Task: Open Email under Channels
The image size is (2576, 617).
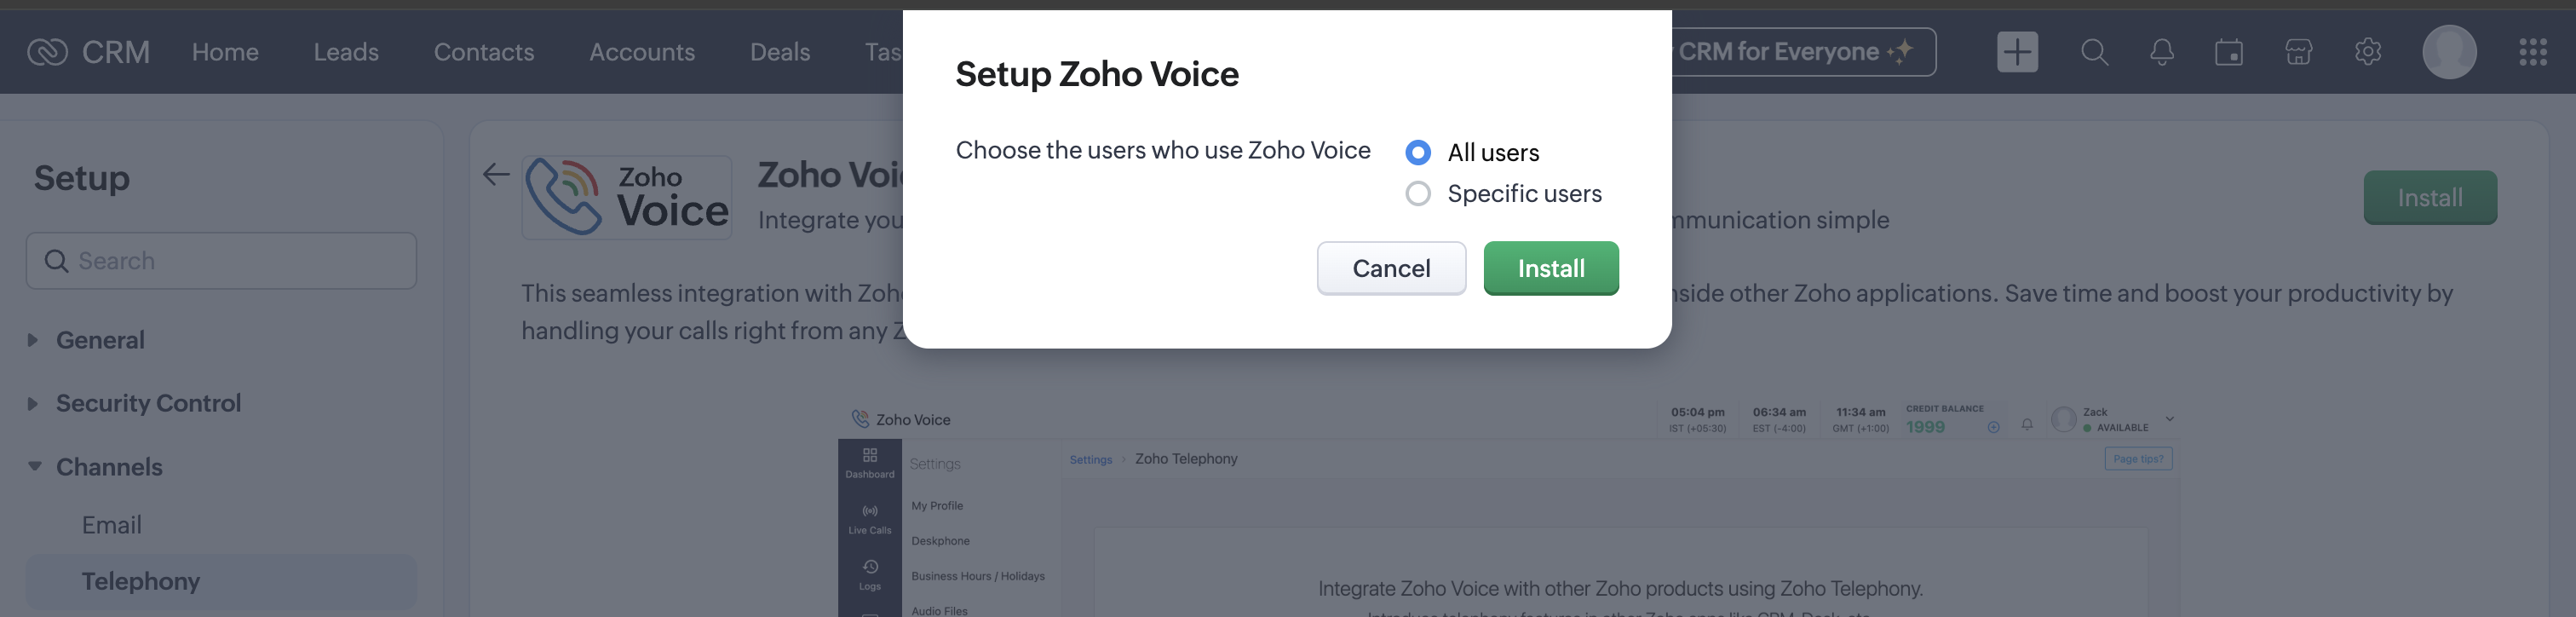Action: point(111,526)
